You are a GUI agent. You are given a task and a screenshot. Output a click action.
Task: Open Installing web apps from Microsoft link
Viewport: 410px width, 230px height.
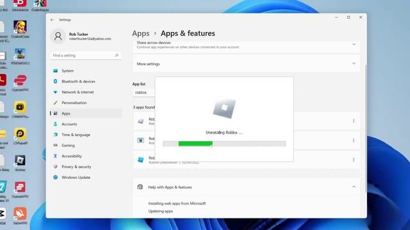point(177,203)
